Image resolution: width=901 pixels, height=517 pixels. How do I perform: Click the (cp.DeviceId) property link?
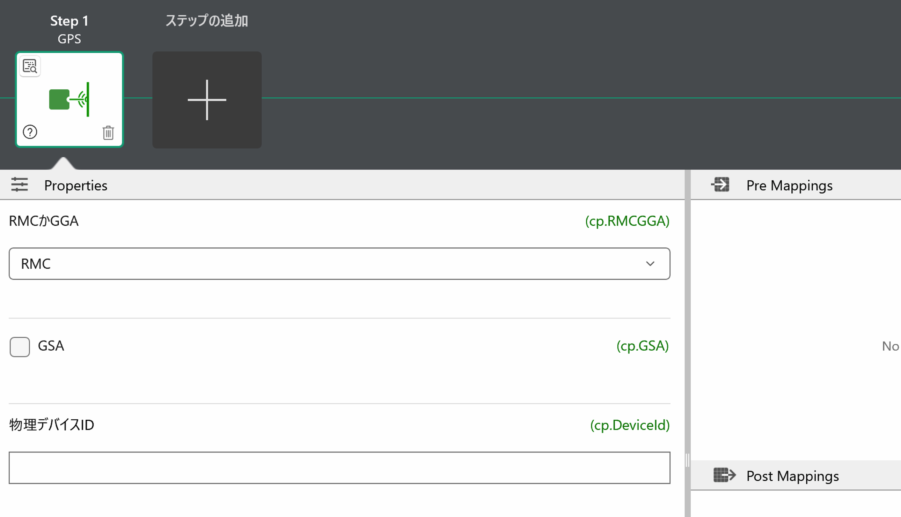click(x=630, y=425)
